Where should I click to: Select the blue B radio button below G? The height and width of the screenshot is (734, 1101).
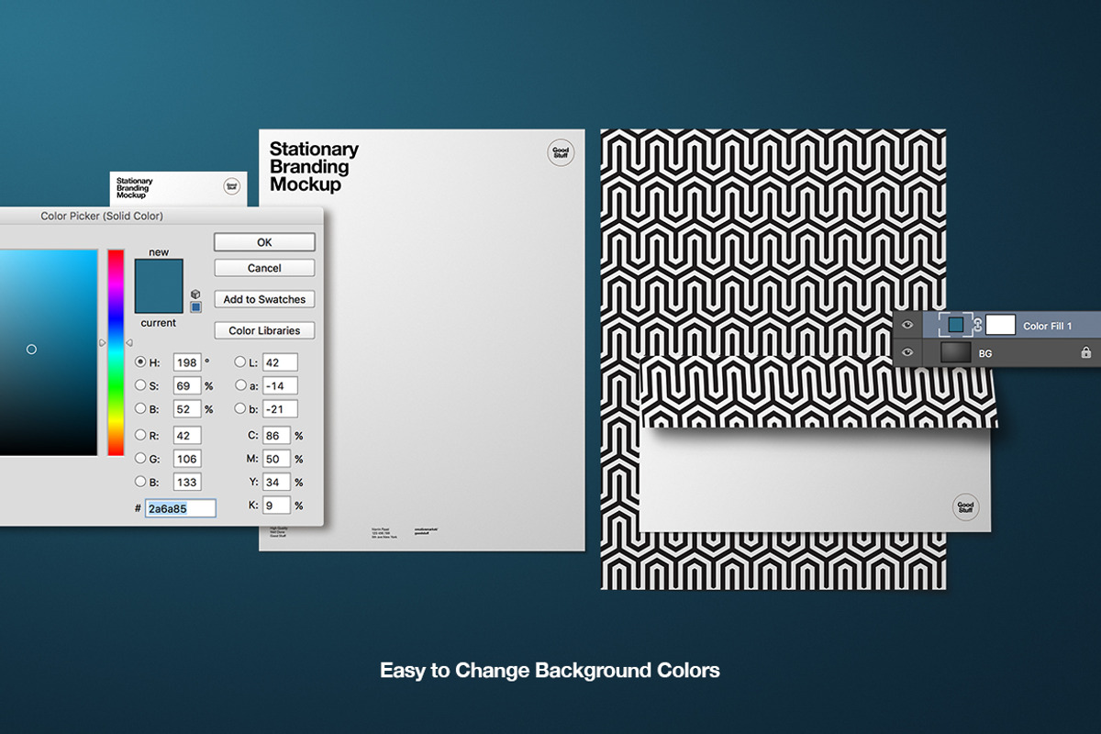pyautogui.click(x=140, y=481)
